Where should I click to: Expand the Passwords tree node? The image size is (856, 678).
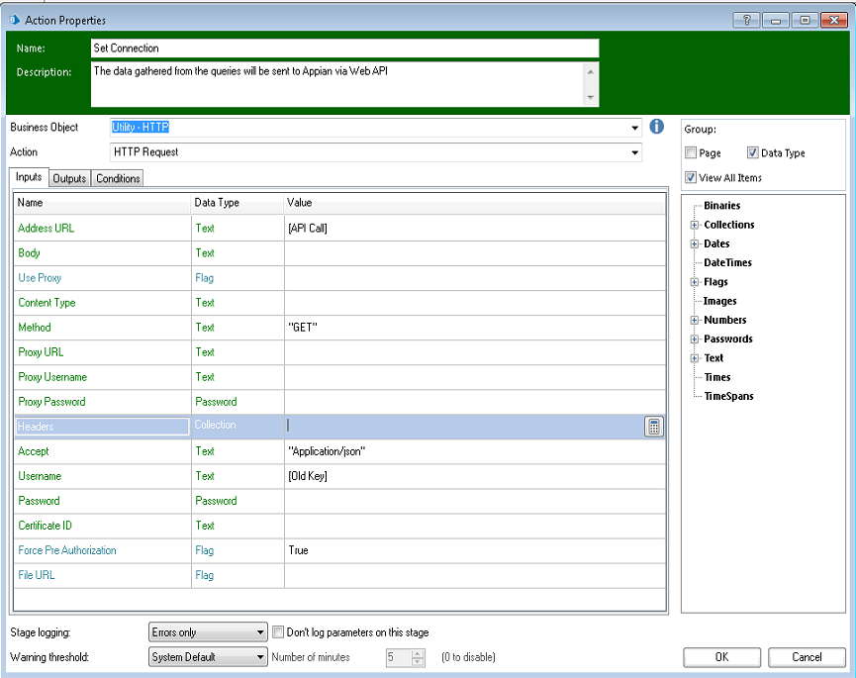(695, 339)
